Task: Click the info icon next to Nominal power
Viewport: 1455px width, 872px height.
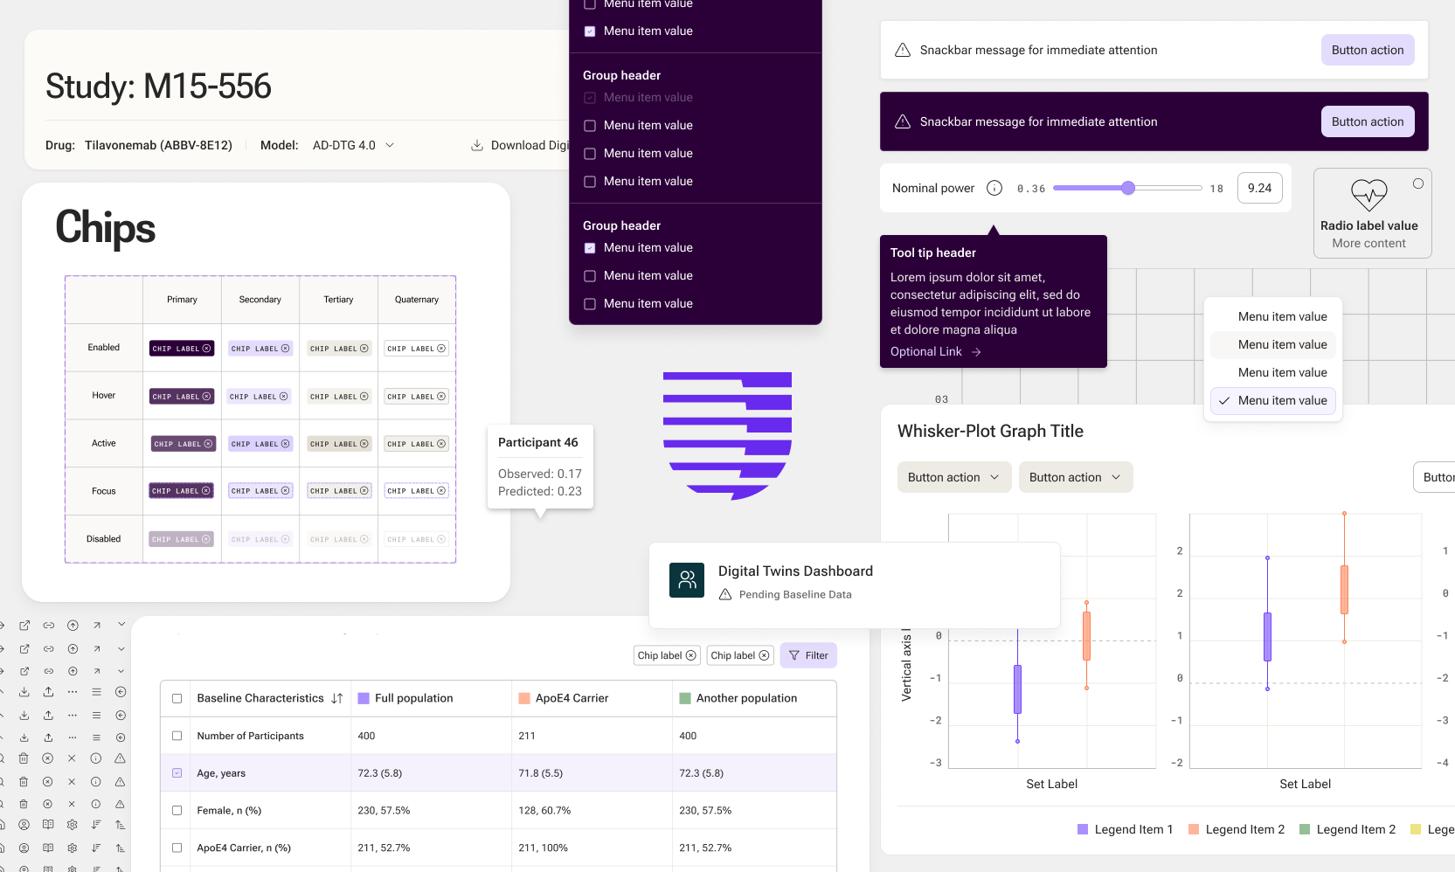Action: [x=994, y=188]
